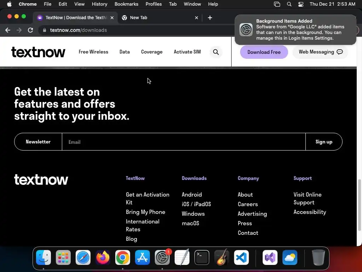Image resolution: width=362 pixels, height=272 pixels.
Task: Open the Coverage nav link
Action: click(x=152, y=52)
